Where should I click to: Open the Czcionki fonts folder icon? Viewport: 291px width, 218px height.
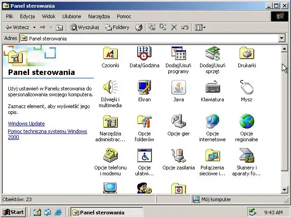coord(110,54)
